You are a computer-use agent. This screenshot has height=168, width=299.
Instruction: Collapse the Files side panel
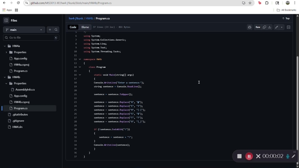pyautogui.click(x=6, y=20)
